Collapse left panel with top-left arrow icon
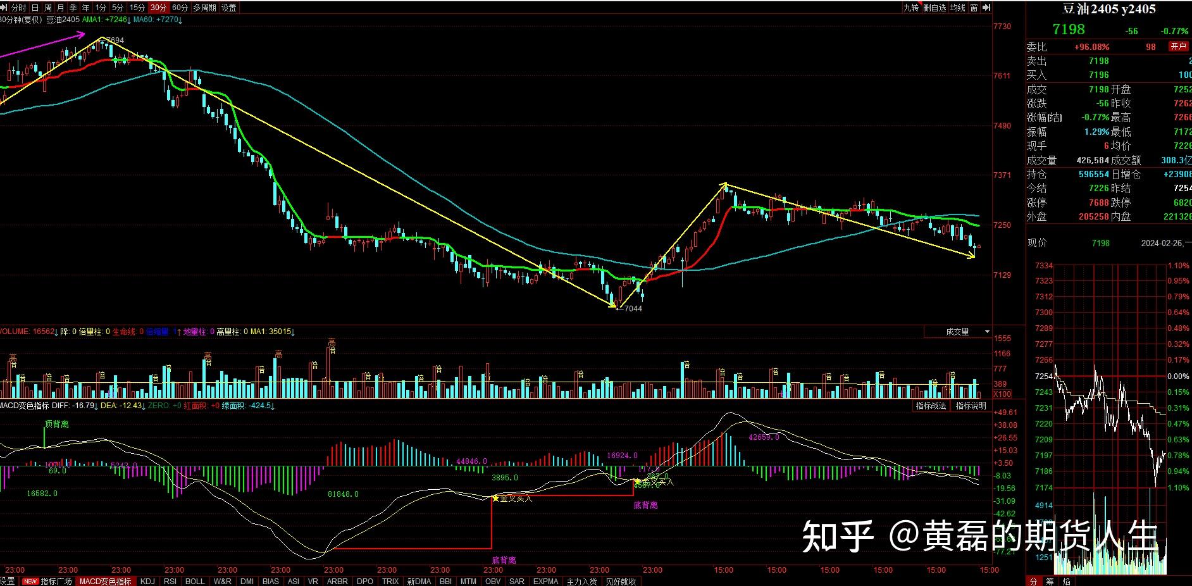Image resolution: width=1192 pixels, height=586 pixels. (4, 8)
